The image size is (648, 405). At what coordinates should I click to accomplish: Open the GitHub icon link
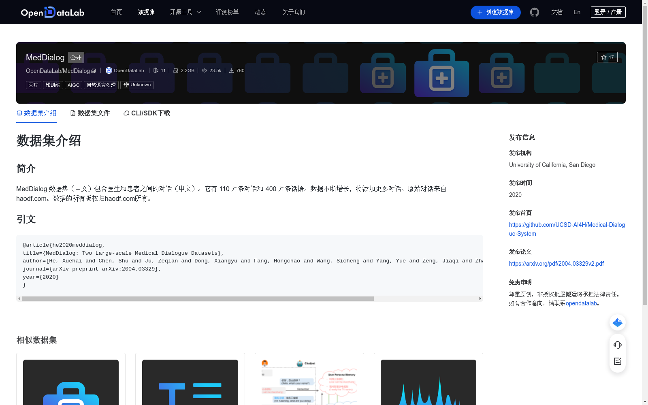pos(535,12)
